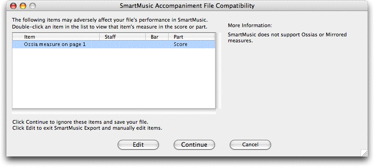Click the gray zoom window button
The width and height of the screenshot is (374, 167).
pos(32,6)
